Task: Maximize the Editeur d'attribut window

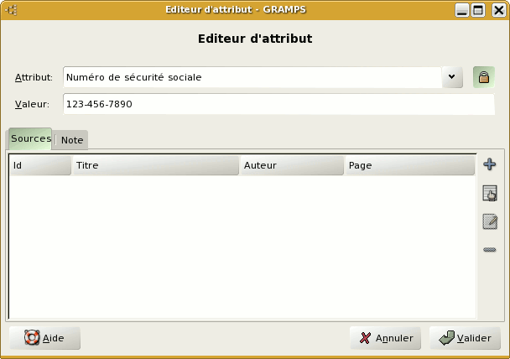Action: pyautogui.click(x=479, y=10)
